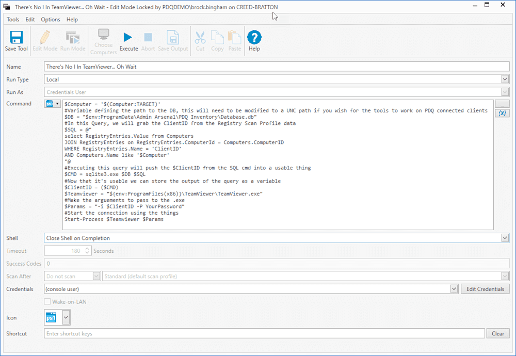Minimize the window
The width and height of the screenshot is (516, 356).
point(475,5)
